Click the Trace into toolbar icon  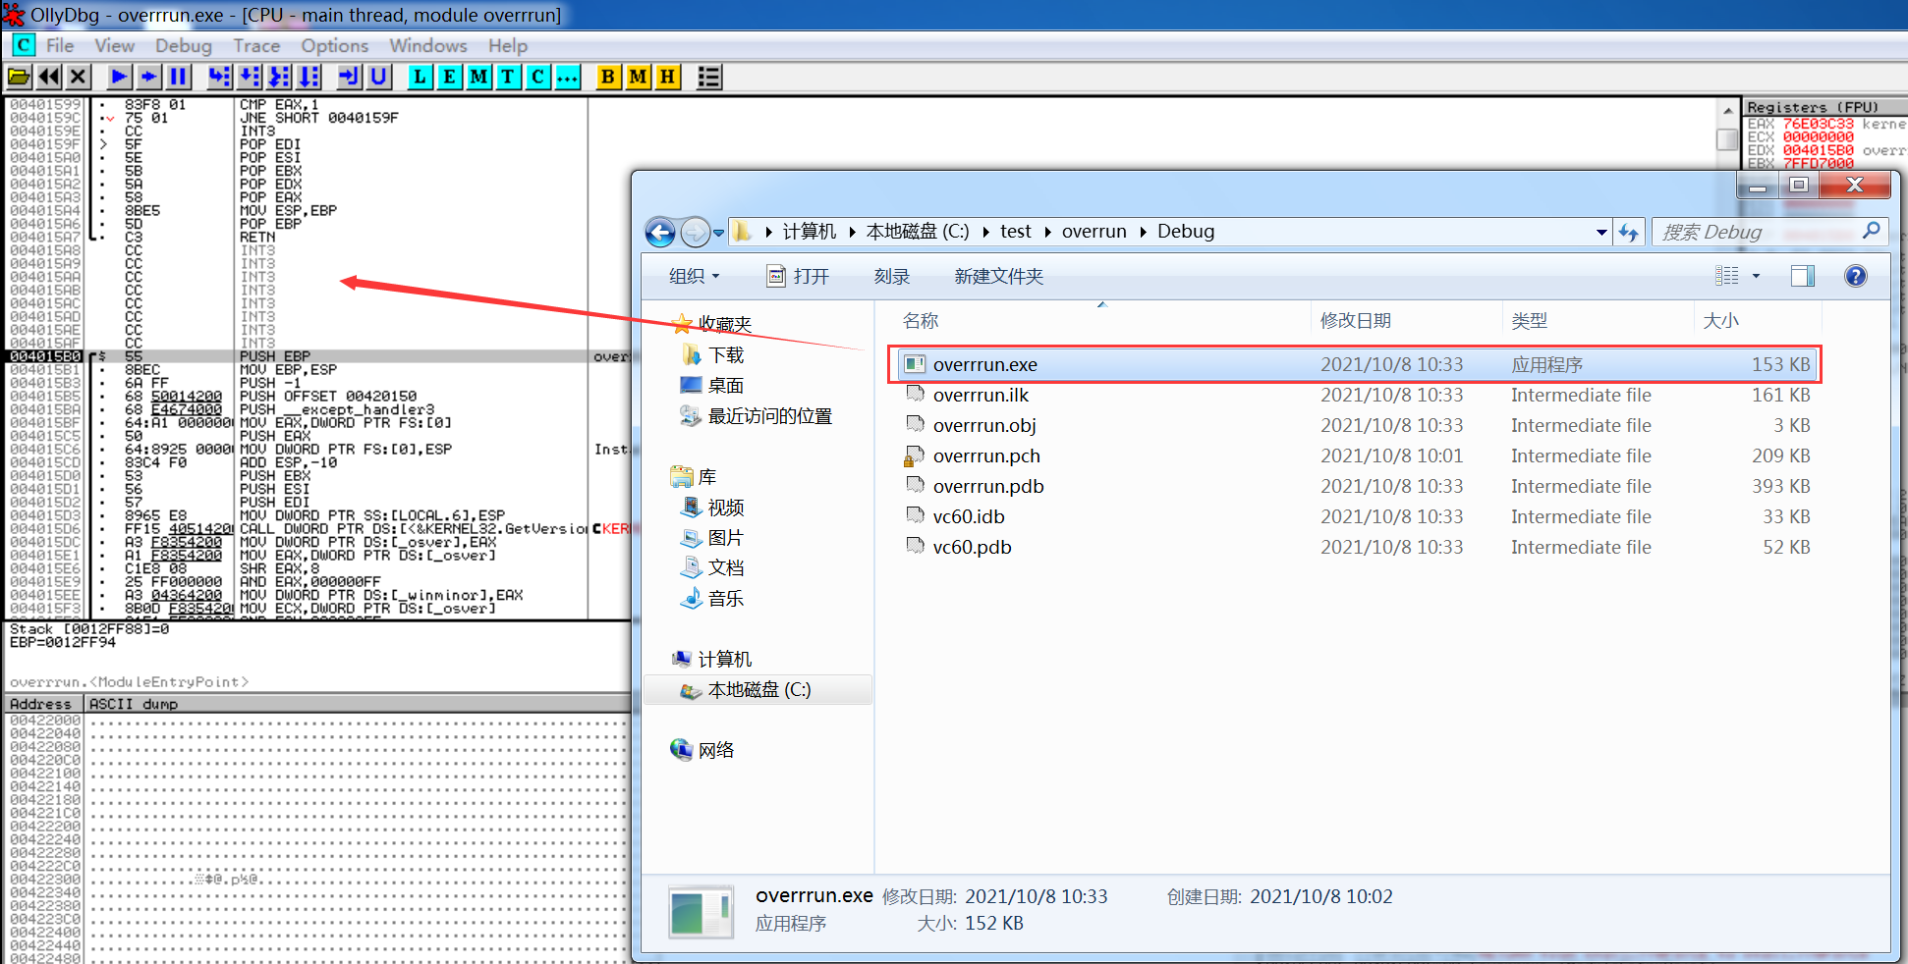coord(279,77)
